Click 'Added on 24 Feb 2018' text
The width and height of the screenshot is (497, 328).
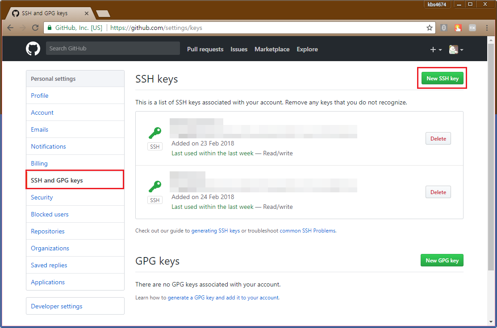tap(203, 197)
